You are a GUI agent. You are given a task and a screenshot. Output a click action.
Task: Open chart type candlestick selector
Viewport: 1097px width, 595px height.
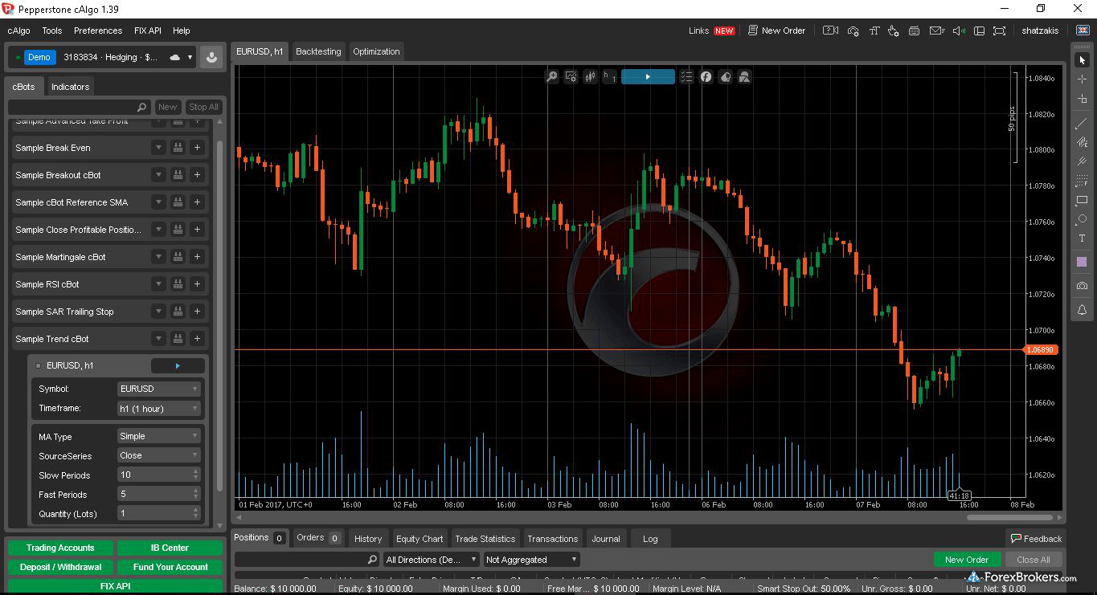pos(590,77)
